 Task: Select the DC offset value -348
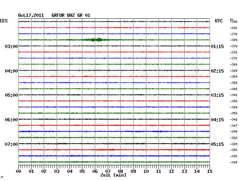(233, 162)
